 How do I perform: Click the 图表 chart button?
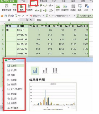tap(22, 8)
